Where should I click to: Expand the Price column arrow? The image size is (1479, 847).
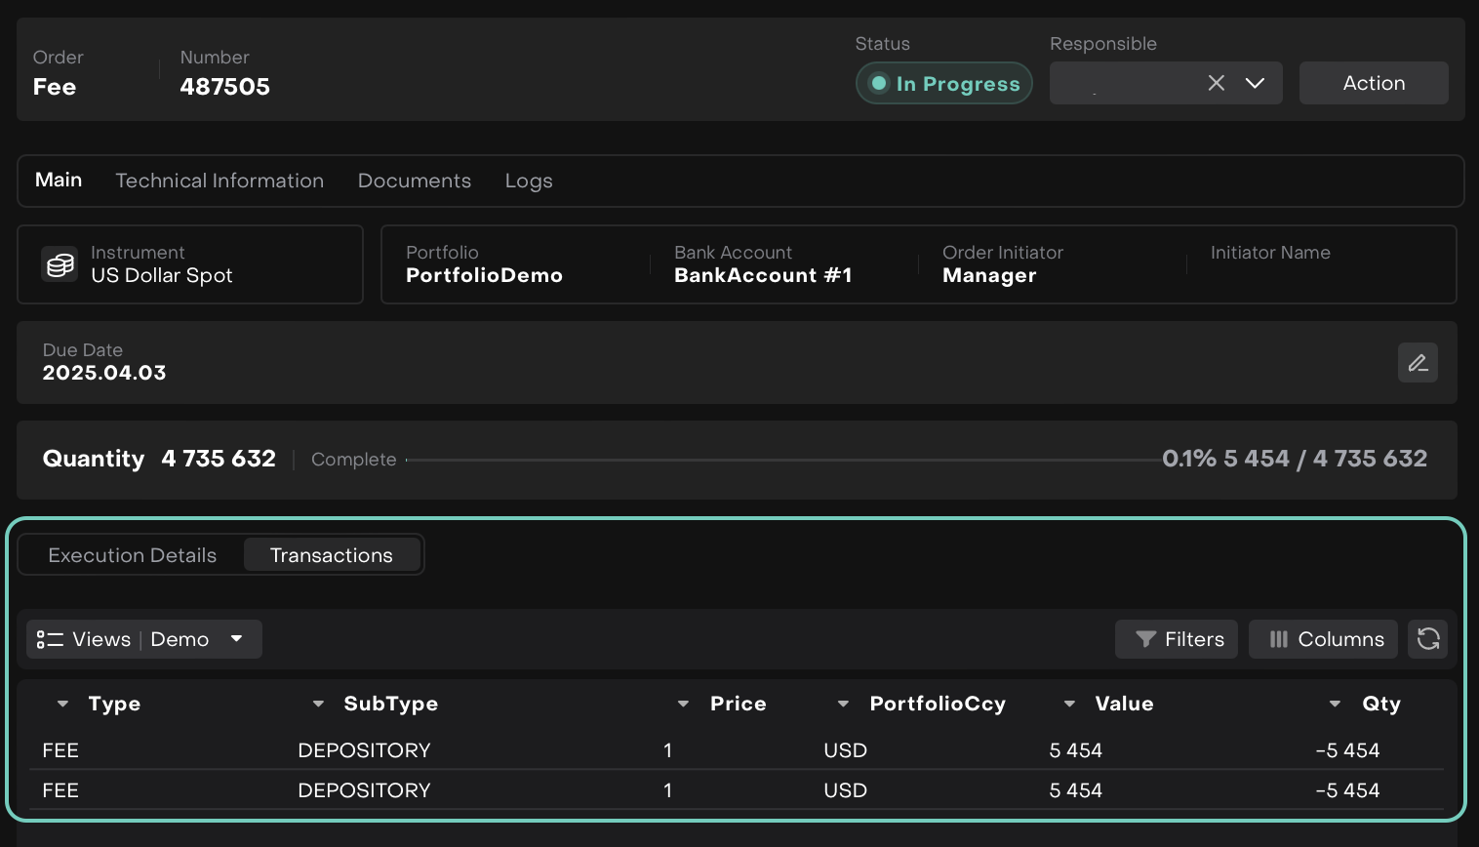tap(683, 704)
